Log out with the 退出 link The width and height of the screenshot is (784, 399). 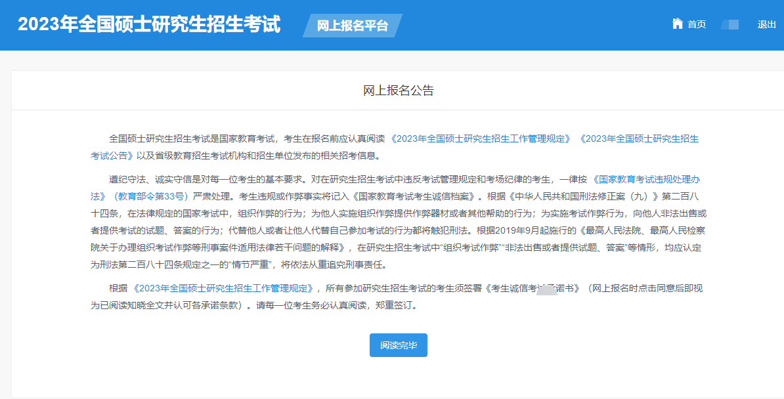pos(766,24)
